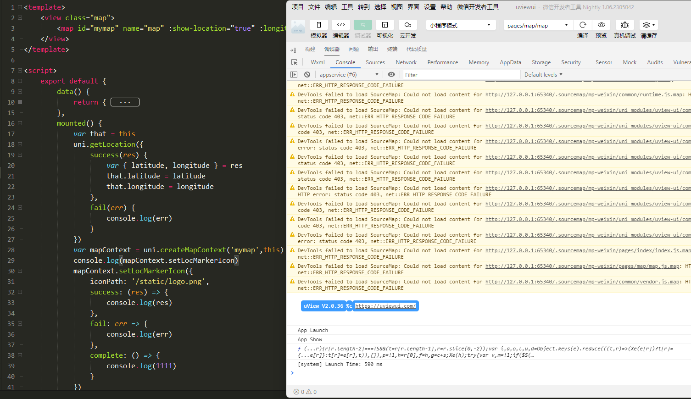This screenshot has height=399, width=691.
Task: Open the 设置 menu
Action: click(430, 7)
